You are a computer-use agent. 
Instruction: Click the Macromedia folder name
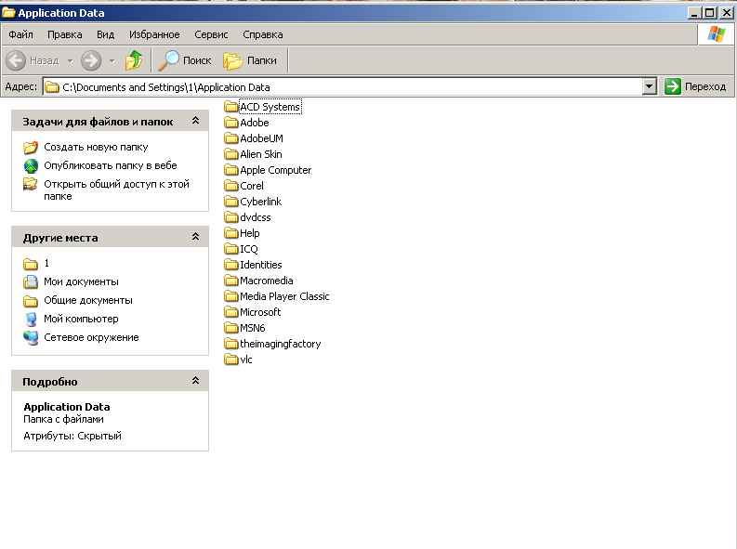point(267,281)
